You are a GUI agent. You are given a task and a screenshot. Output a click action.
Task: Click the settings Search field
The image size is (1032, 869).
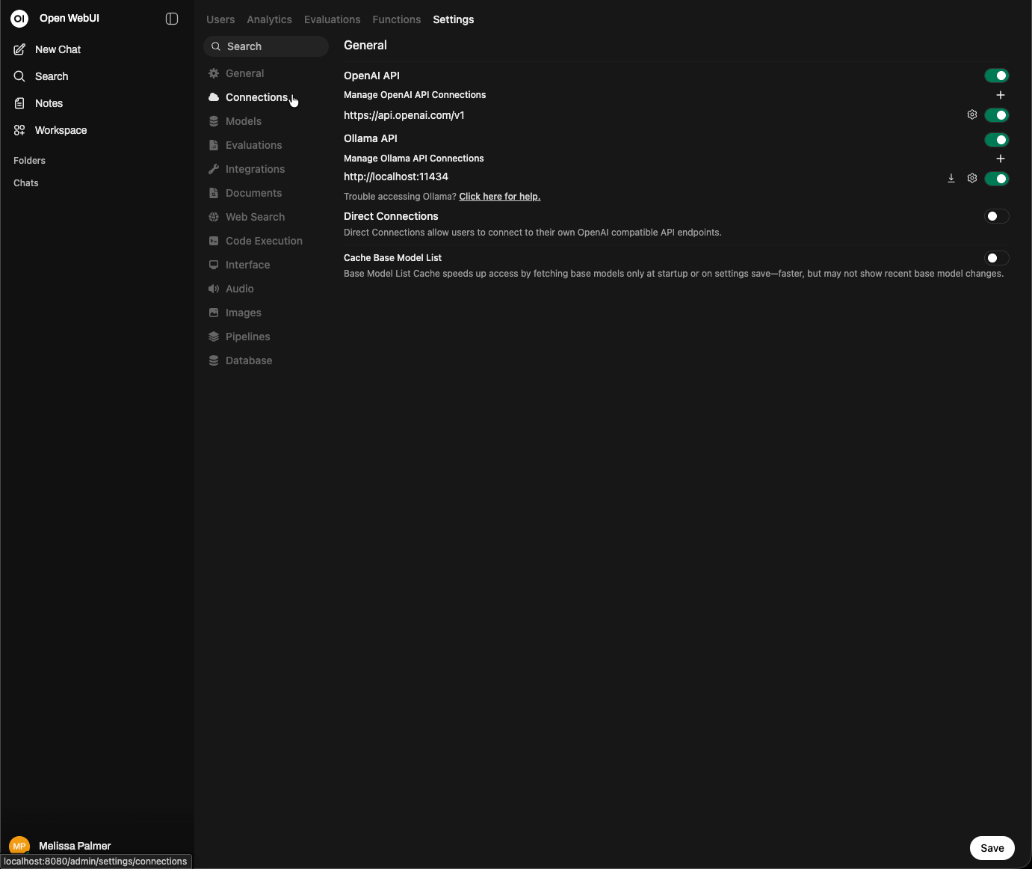265,46
